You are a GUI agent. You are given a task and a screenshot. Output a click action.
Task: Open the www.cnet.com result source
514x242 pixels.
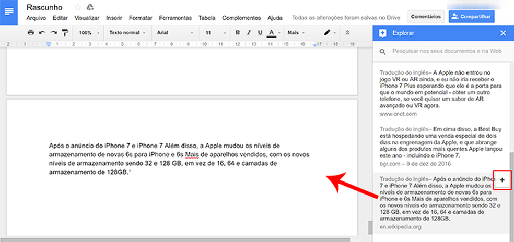(x=398, y=114)
